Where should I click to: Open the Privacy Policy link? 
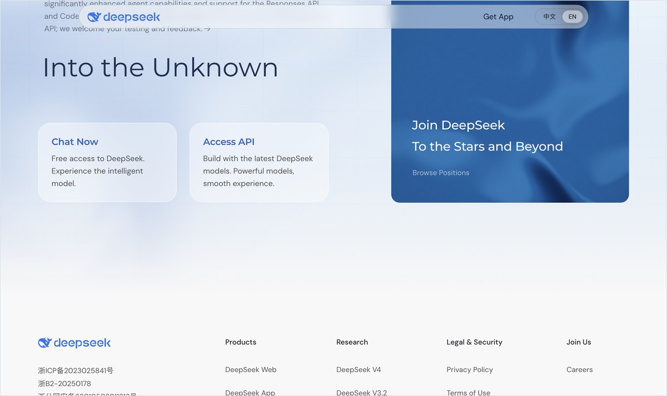[x=470, y=369]
